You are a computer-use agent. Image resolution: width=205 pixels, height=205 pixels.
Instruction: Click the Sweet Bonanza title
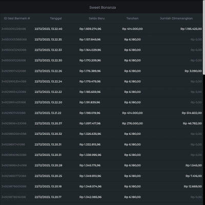(102, 8)
